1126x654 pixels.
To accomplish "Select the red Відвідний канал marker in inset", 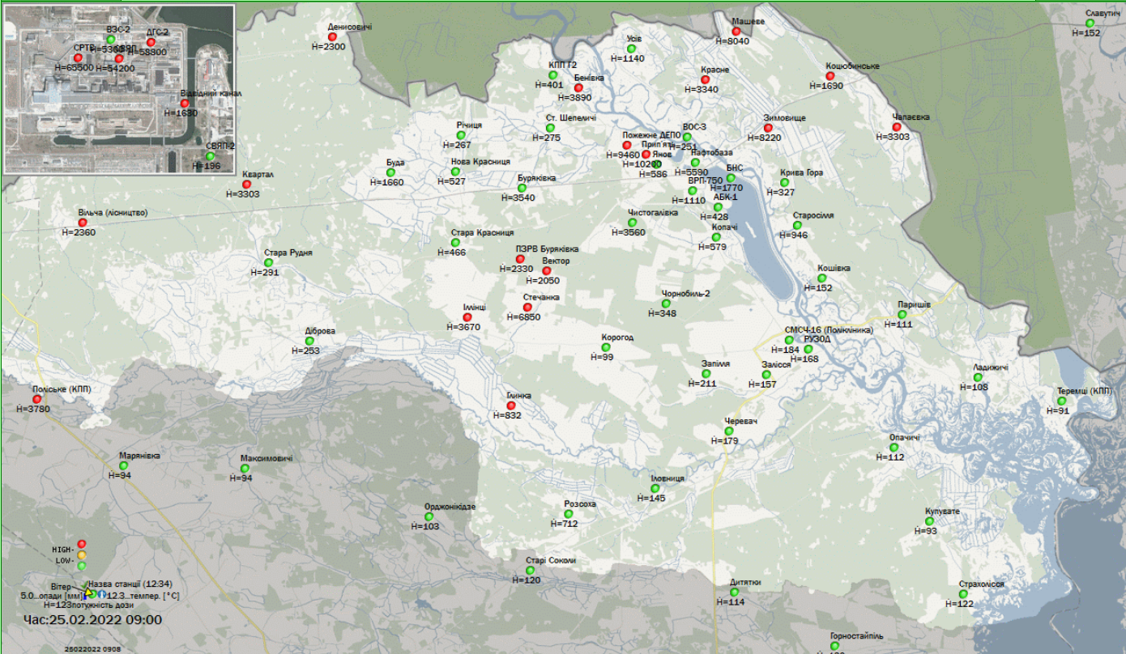I will tap(185, 104).
